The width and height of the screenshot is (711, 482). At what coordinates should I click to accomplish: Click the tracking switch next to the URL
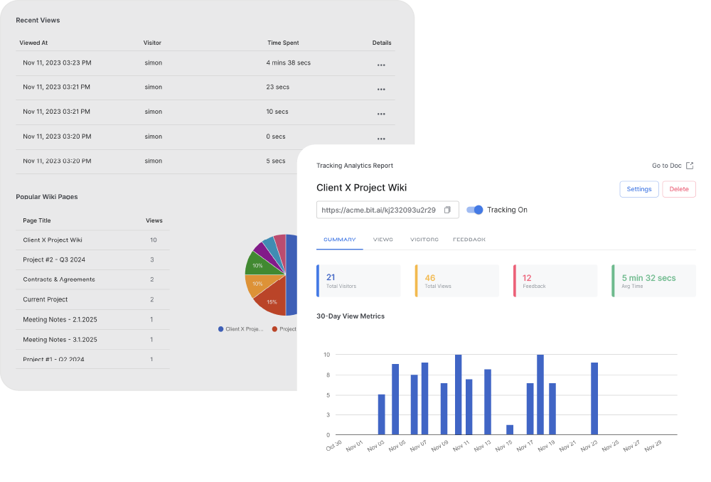(473, 210)
